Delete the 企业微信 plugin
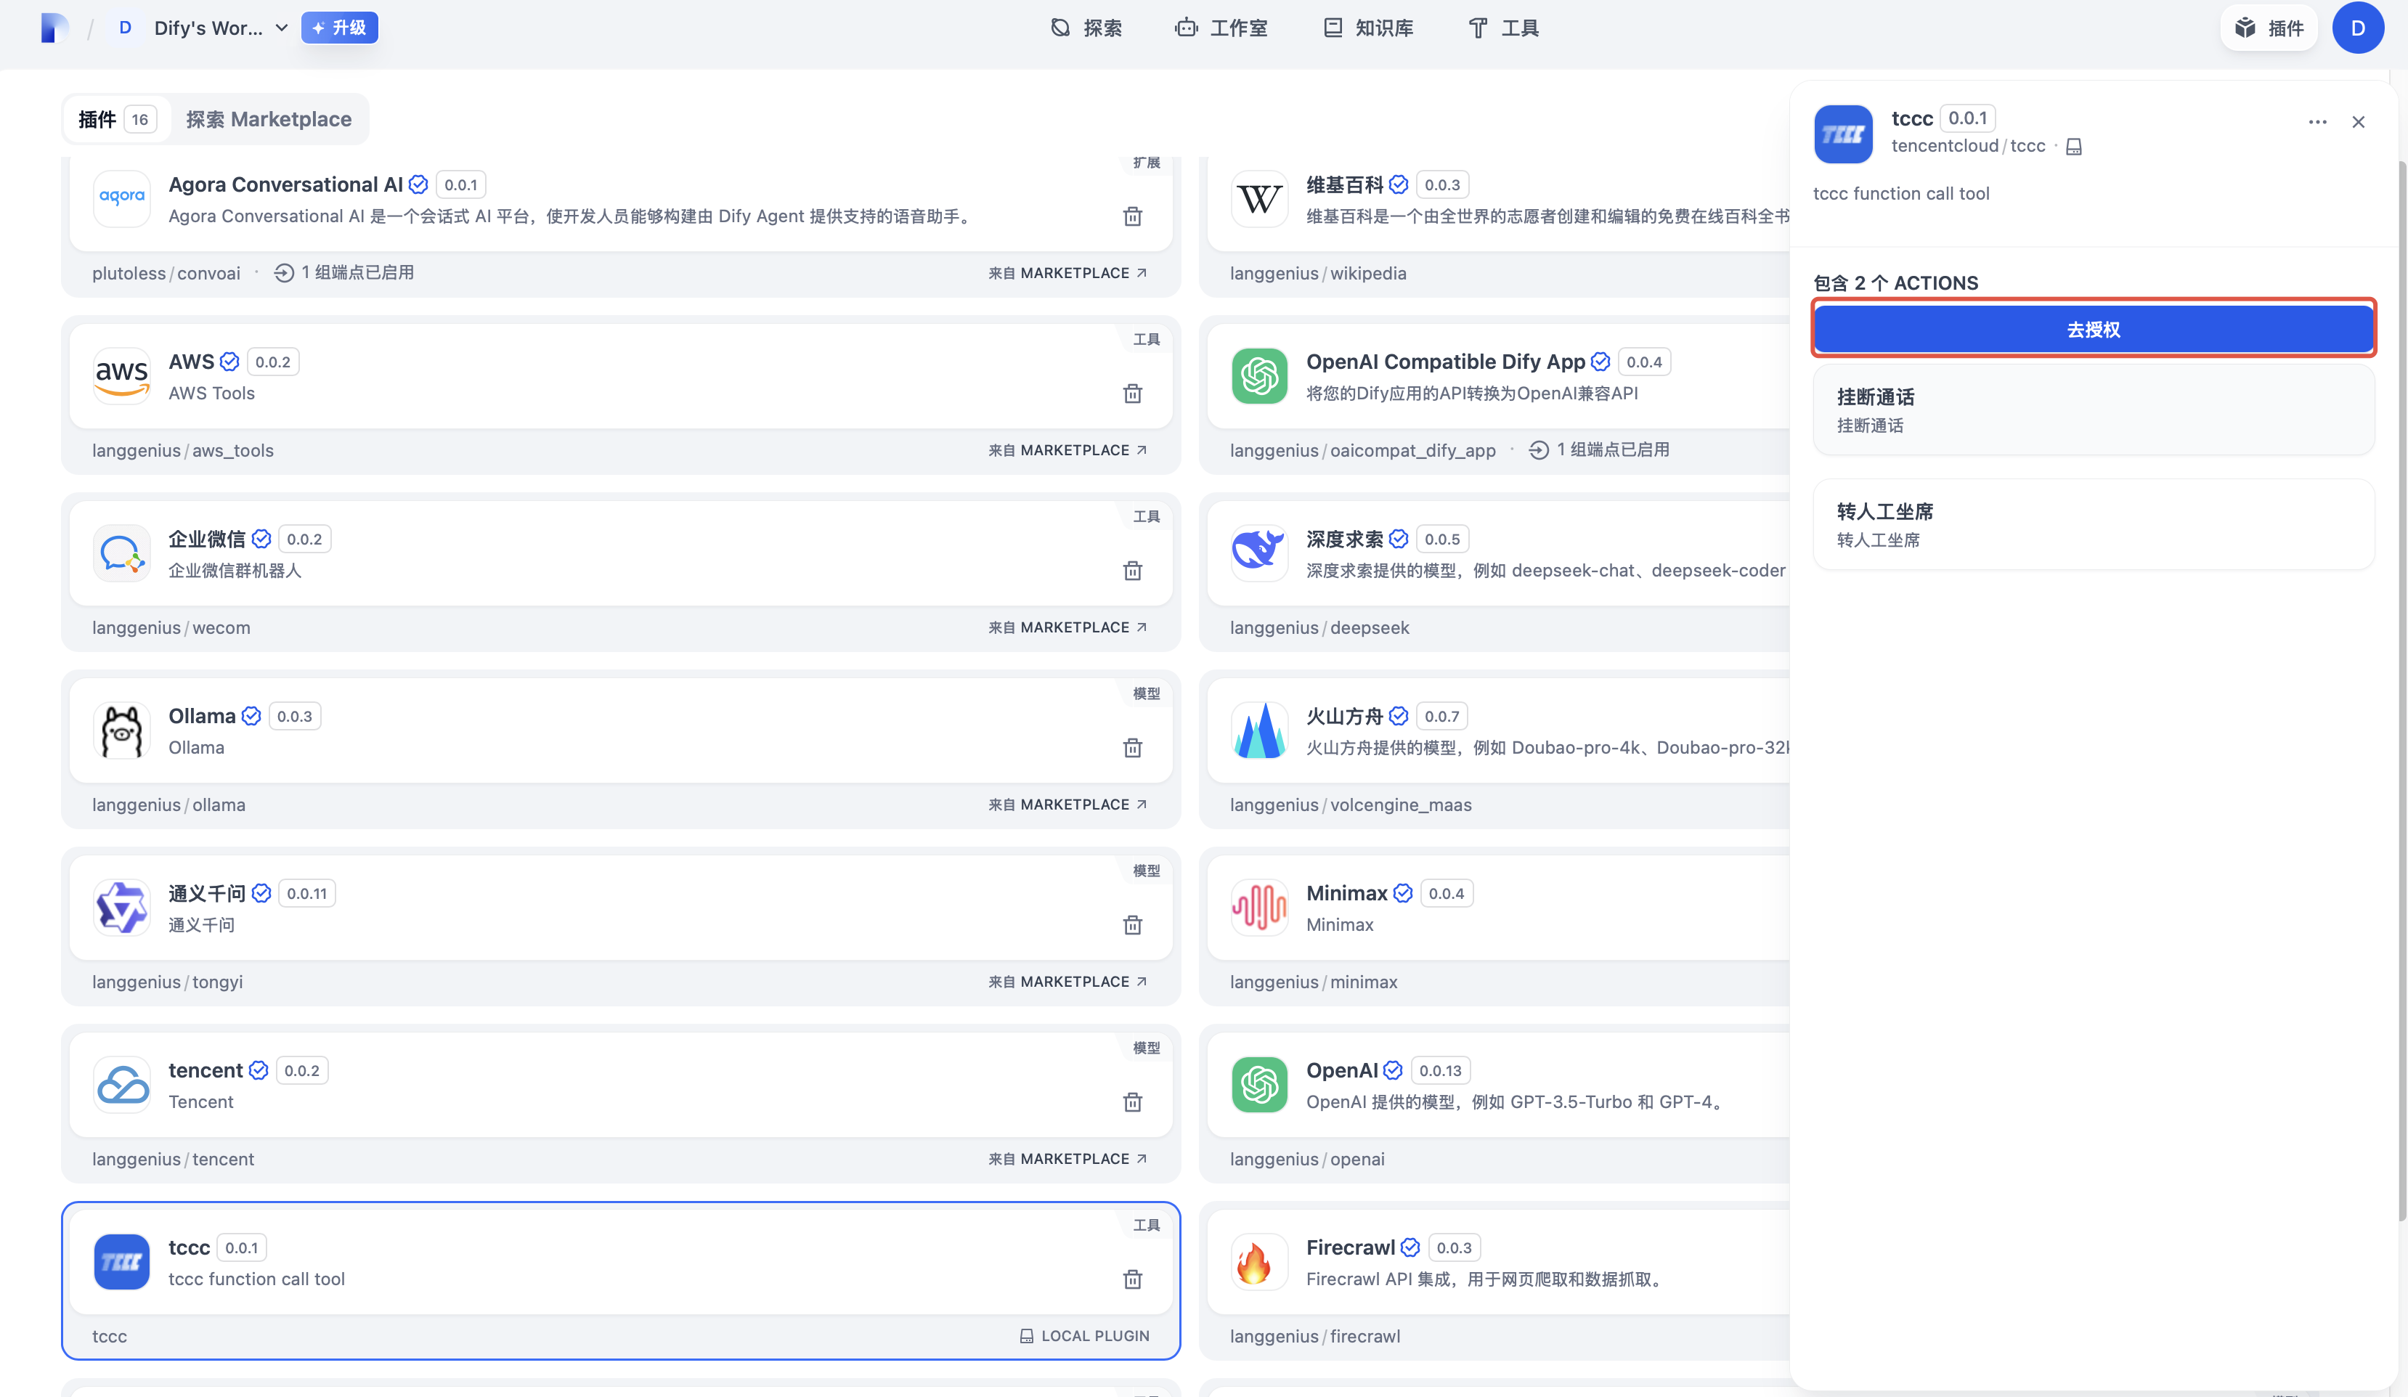2408x1397 pixels. click(x=1132, y=571)
